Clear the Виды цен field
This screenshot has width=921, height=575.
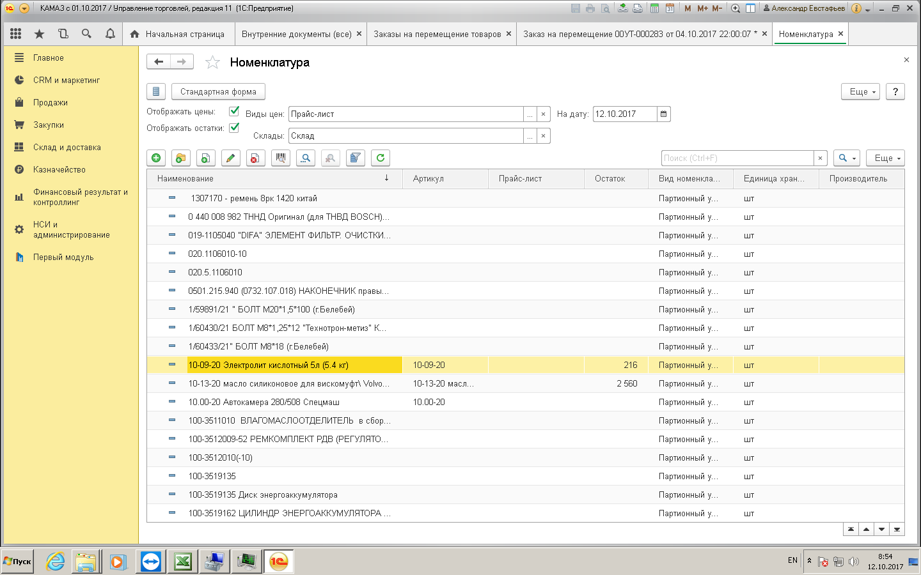click(543, 114)
